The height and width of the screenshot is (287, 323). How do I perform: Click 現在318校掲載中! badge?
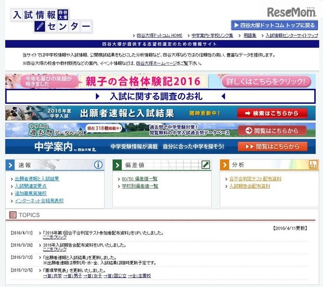point(104,128)
